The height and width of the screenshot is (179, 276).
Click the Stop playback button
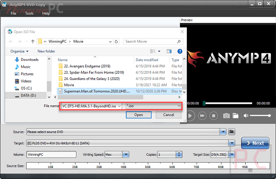214,116
